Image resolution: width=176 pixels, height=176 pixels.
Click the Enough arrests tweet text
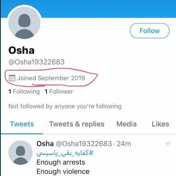click(61, 162)
